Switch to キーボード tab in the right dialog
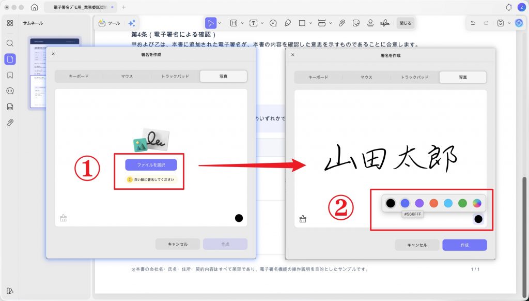 click(x=318, y=78)
